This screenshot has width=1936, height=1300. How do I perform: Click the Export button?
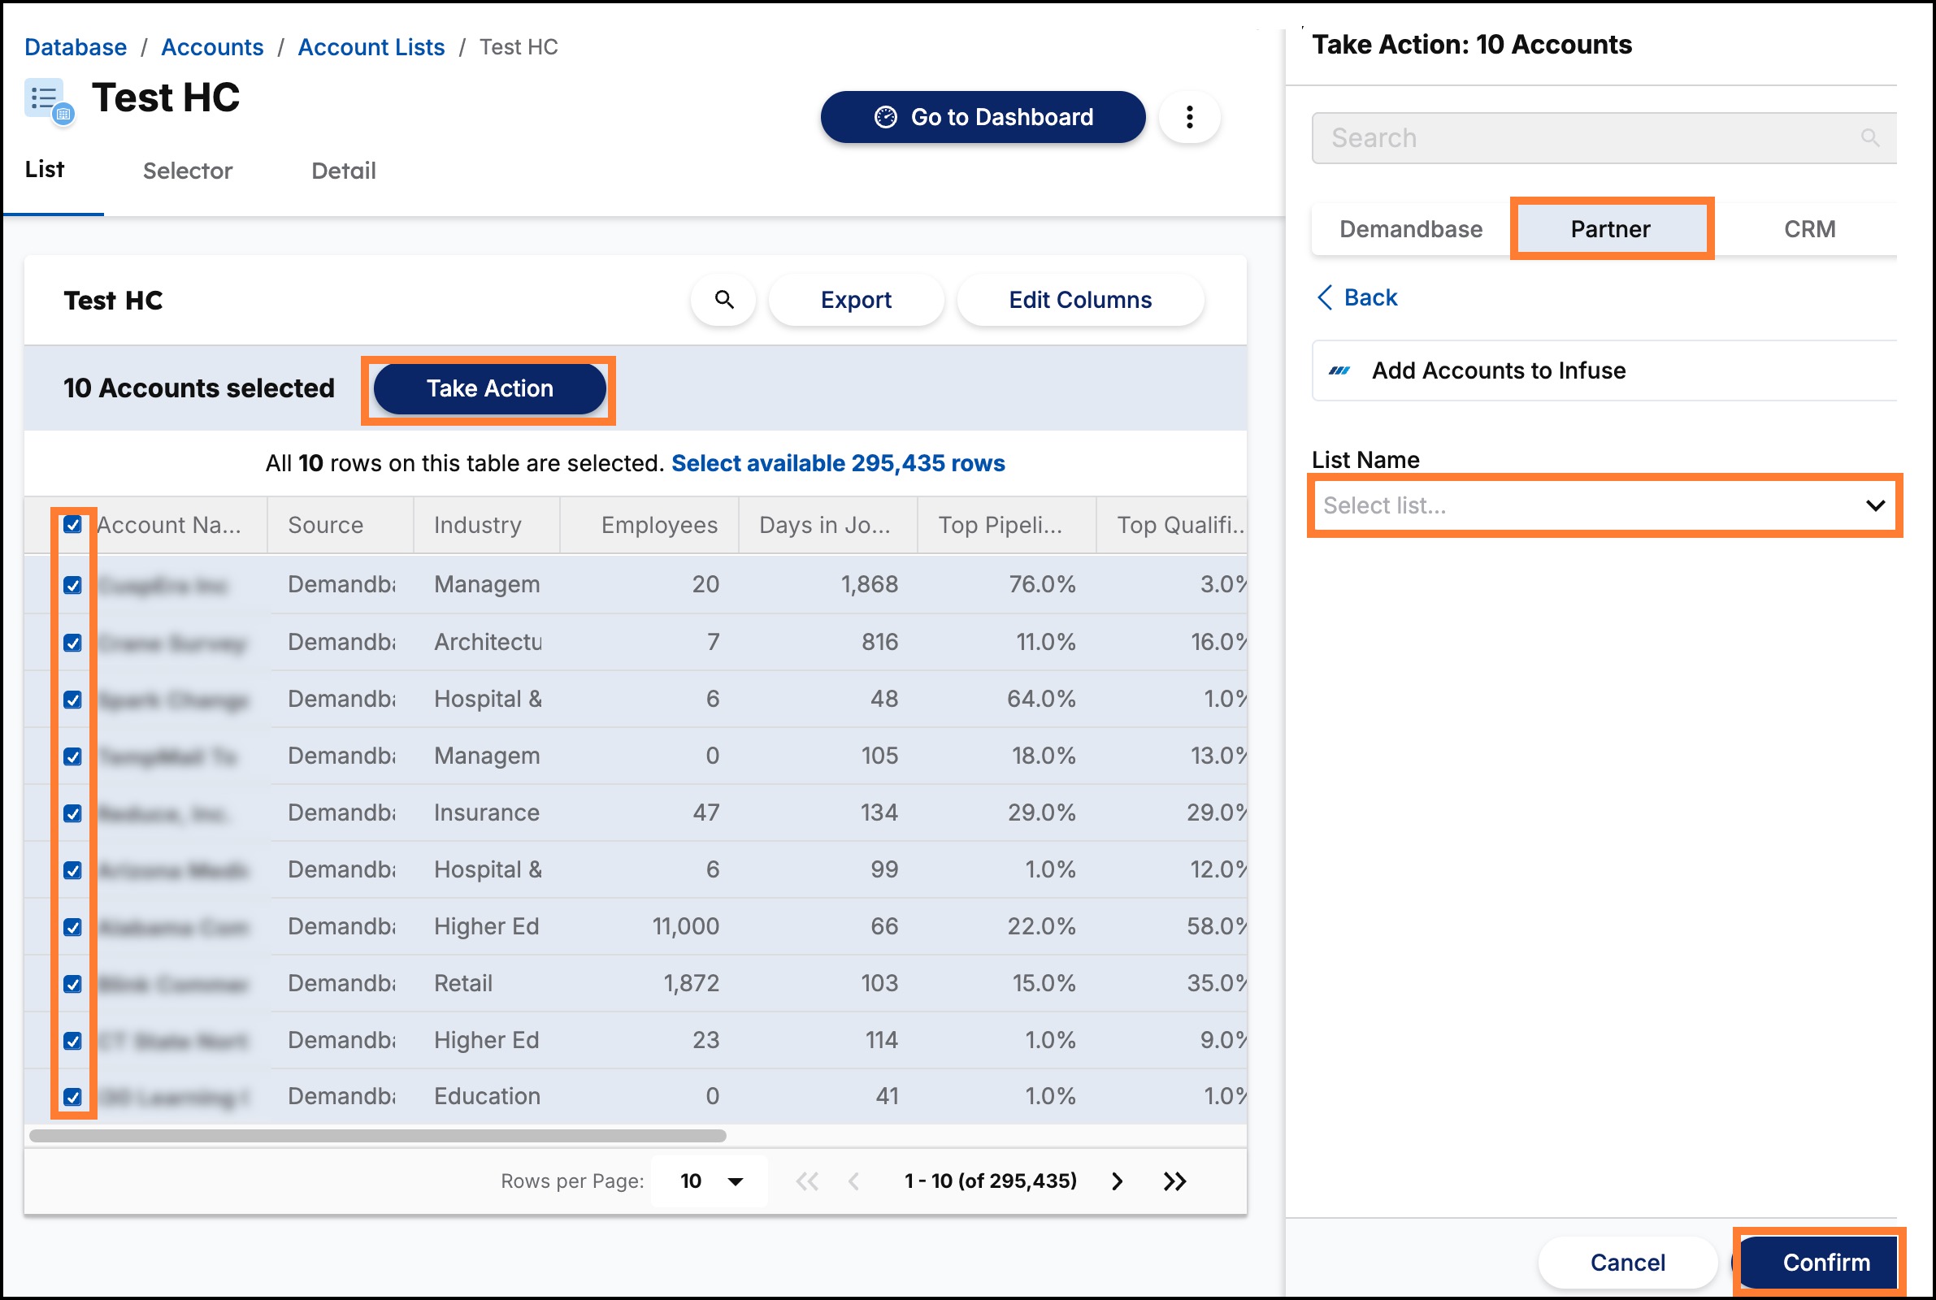coord(856,299)
